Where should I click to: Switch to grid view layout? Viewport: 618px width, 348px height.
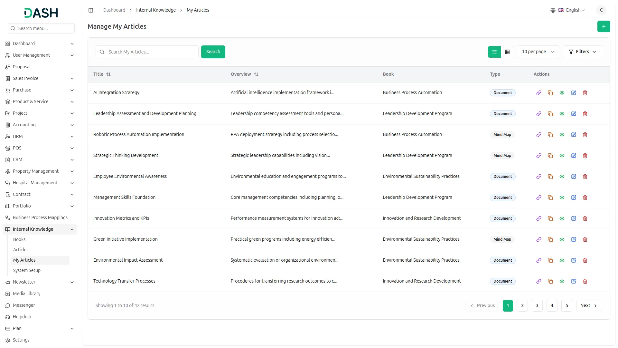click(x=507, y=52)
